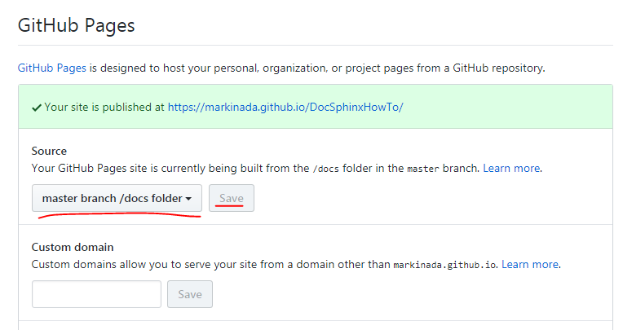The height and width of the screenshot is (330, 623).
Task: Click the Source section label
Action: [49, 151]
